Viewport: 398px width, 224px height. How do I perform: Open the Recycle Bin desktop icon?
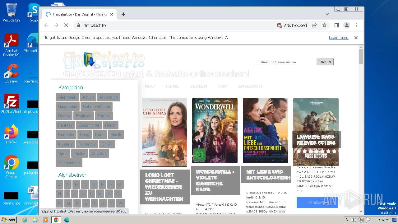tap(11, 12)
